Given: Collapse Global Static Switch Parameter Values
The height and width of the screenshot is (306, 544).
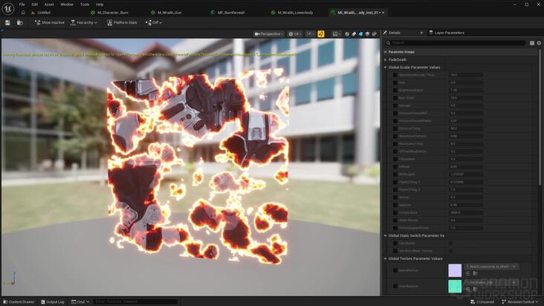Looking at the screenshot, I should [x=386, y=235].
